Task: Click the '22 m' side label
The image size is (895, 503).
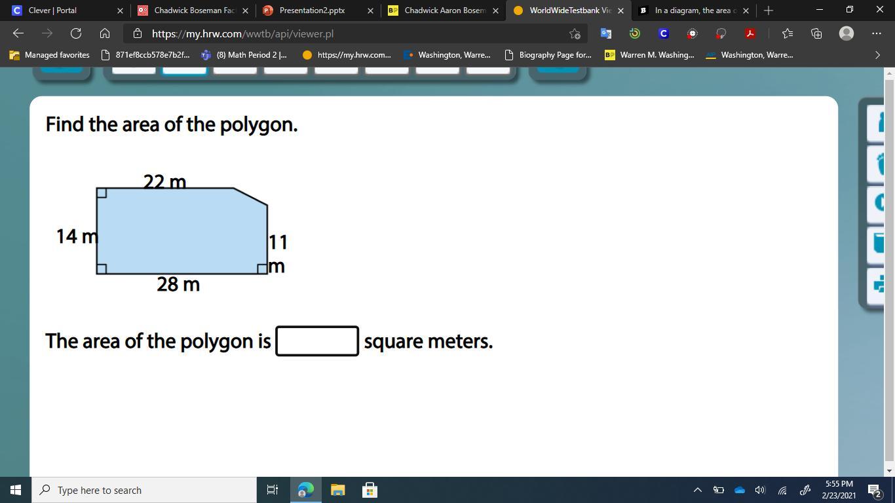Action: (x=164, y=181)
